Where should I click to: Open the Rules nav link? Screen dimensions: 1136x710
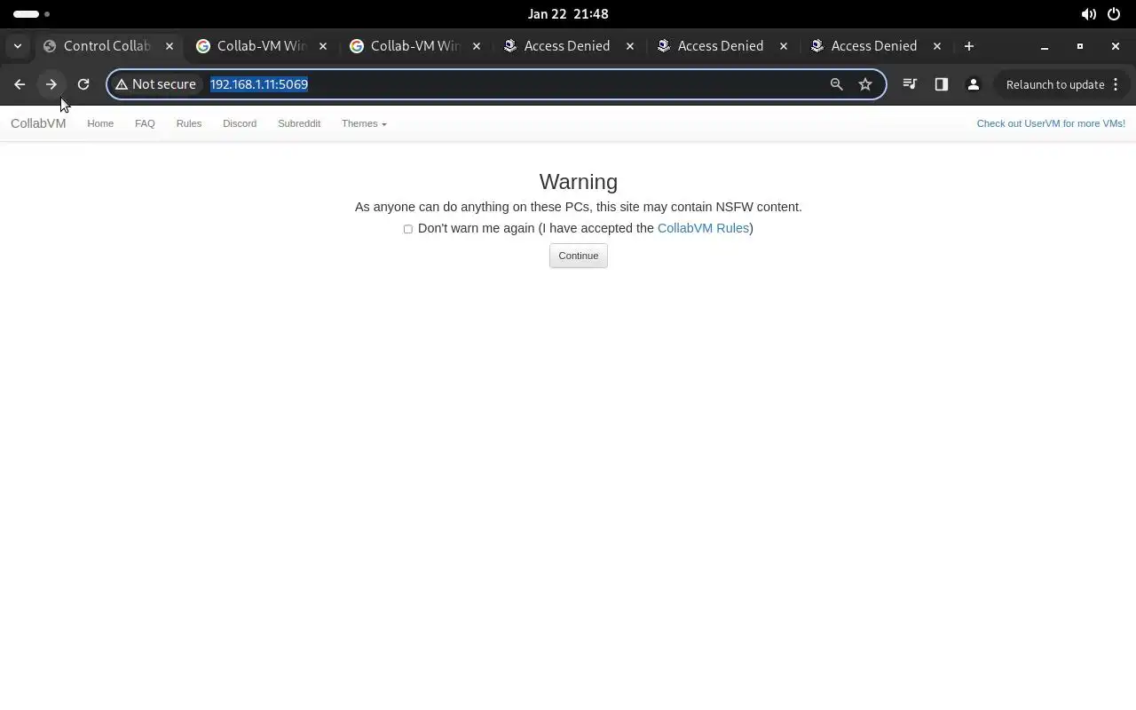[189, 123]
